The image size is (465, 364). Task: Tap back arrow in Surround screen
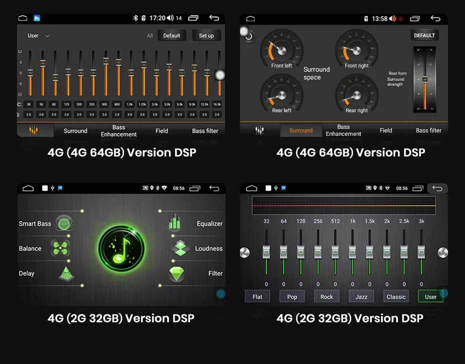pos(435,18)
